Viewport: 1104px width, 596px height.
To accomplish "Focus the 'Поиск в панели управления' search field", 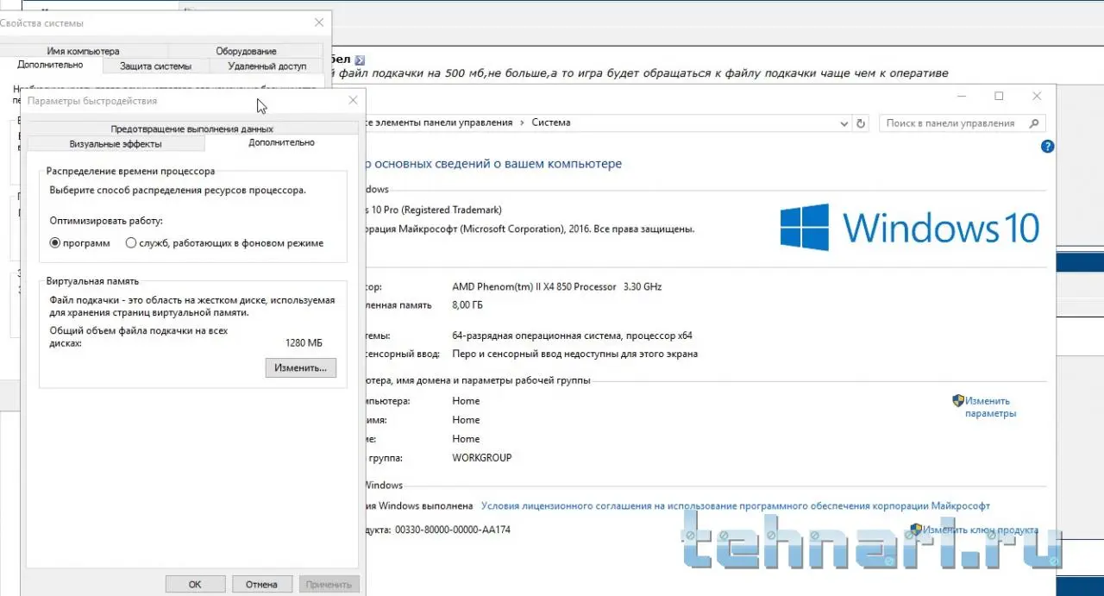I will tap(950, 123).
